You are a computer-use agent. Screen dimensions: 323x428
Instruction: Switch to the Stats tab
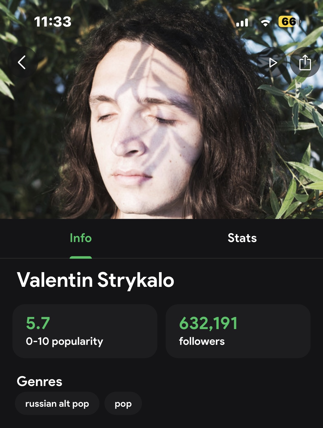[x=242, y=238]
